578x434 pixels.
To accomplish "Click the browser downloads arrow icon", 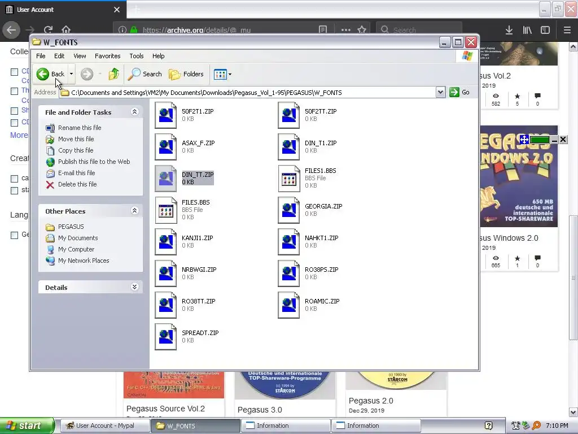I will tap(509, 30).
